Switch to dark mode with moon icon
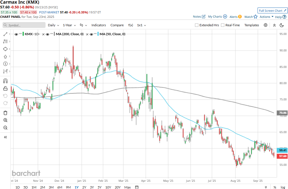Viewport: 288px width, 189px height. [282, 25]
